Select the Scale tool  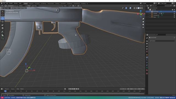tap(2, 25)
